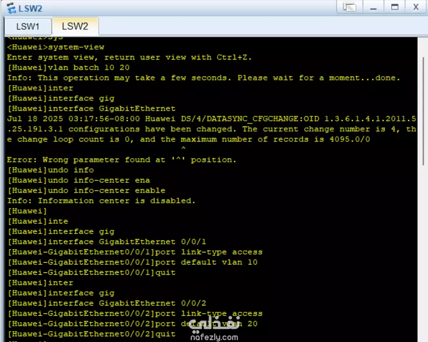
Task: Maximize the LSW2 window
Action: [x=394, y=7]
